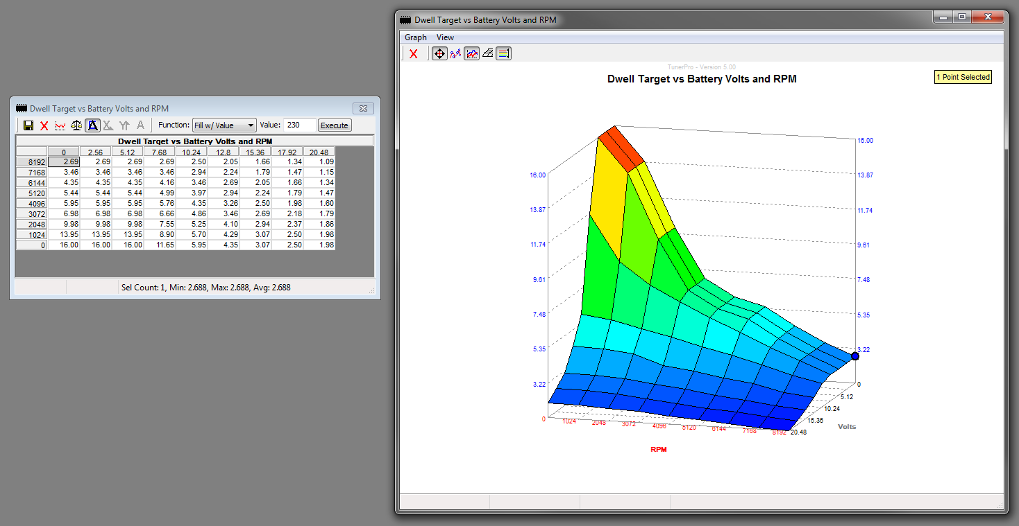Click the 10.24 column header in the table
Screen dimensions: 1019x526
[x=191, y=152]
